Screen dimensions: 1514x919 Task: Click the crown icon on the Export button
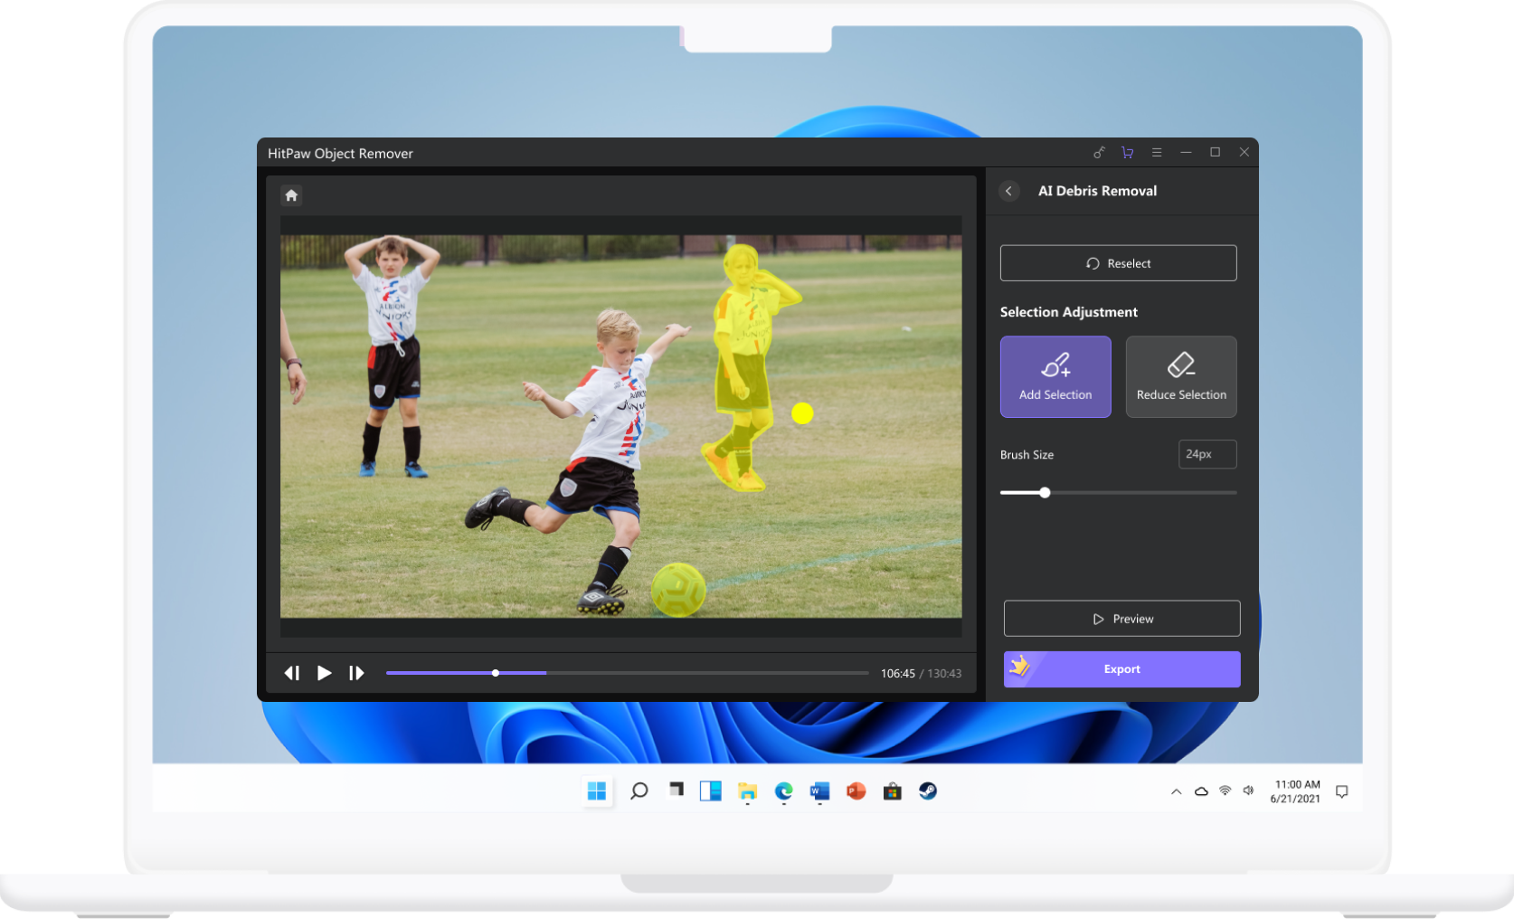coord(1021,668)
